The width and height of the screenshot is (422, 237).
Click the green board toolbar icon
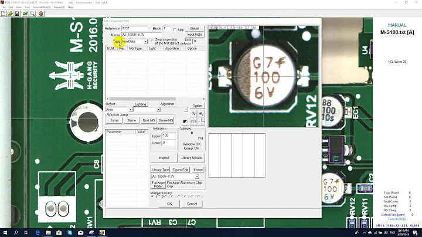pos(26,13)
